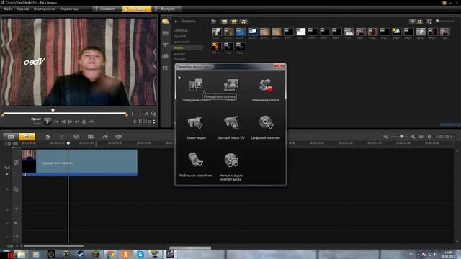Open the Правка menu
461x259 pixels.
(x=23, y=9)
